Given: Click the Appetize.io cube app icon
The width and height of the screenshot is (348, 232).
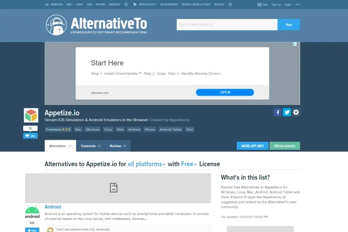Looking at the screenshot, I should [31, 115].
